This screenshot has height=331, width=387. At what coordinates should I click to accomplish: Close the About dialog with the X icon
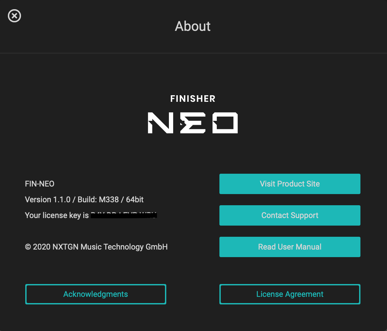pos(14,16)
